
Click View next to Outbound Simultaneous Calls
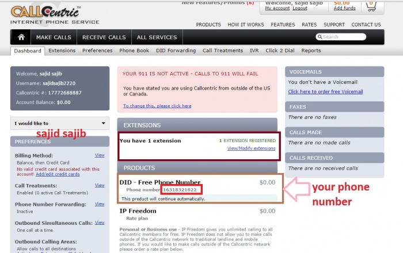(x=100, y=223)
